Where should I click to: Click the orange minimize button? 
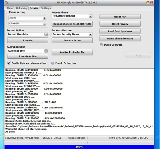[x=148, y=3]
